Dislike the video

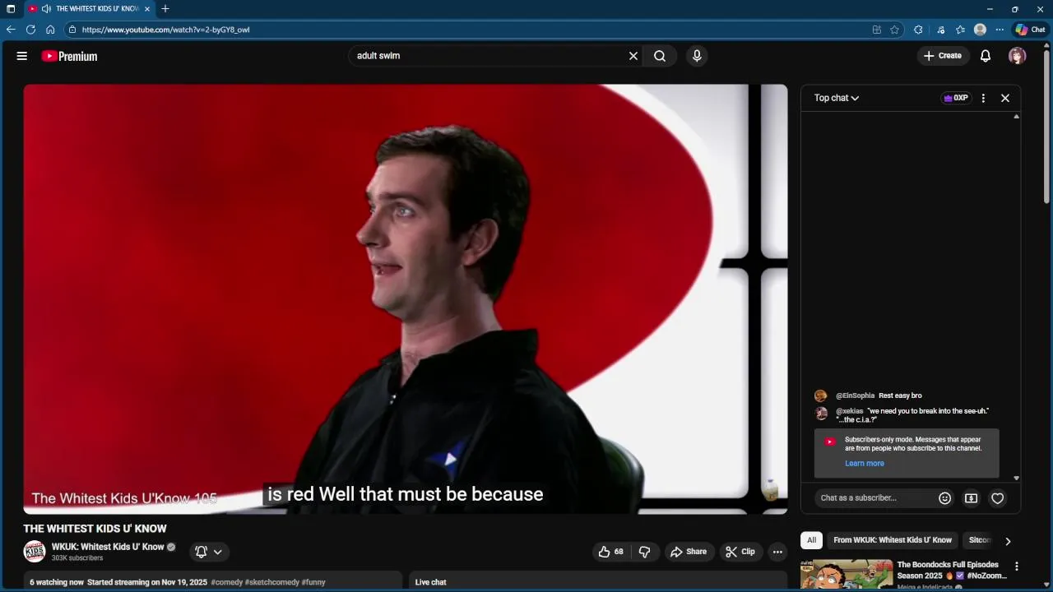click(644, 552)
